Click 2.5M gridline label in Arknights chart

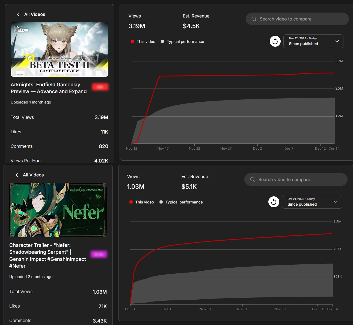click(339, 88)
